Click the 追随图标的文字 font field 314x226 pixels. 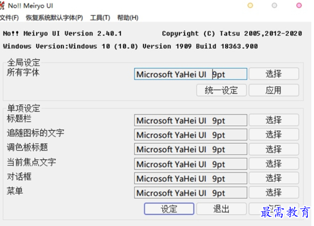(191, 135)
